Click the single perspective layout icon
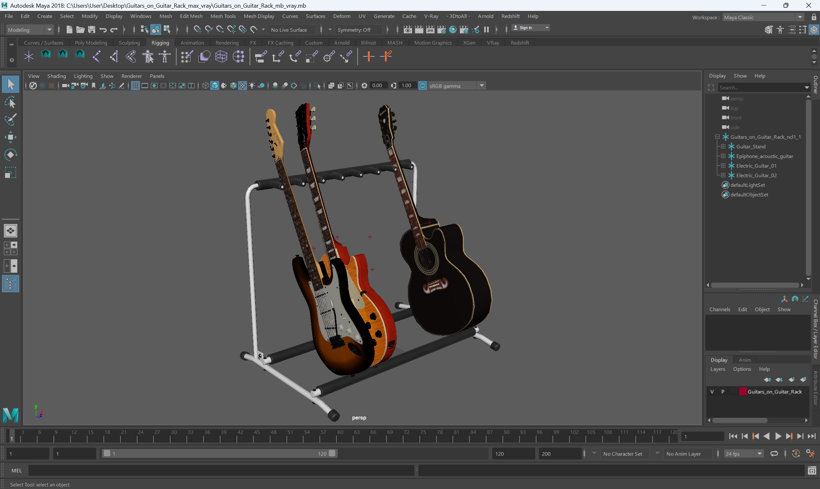The height and width of the screenshot is (489, 820). coord(11,231)
